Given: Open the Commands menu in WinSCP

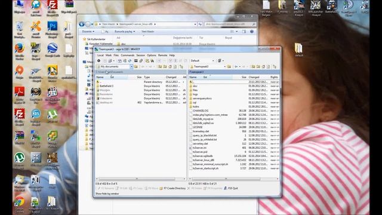Looking at the screenshot, I should 127,56.
